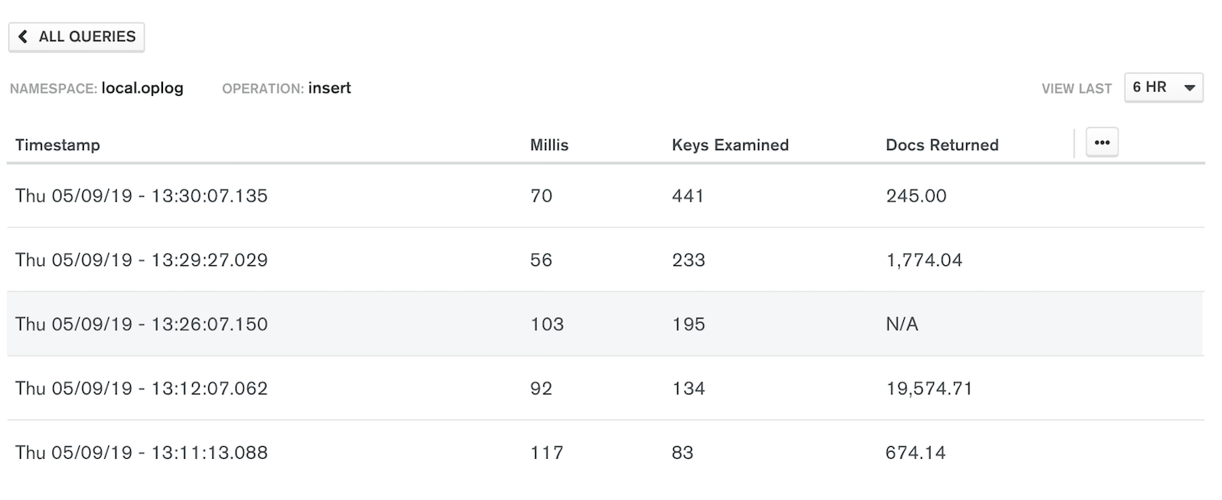Click the insert operation value
The image size is (1222, 500).
click(329, 89)
